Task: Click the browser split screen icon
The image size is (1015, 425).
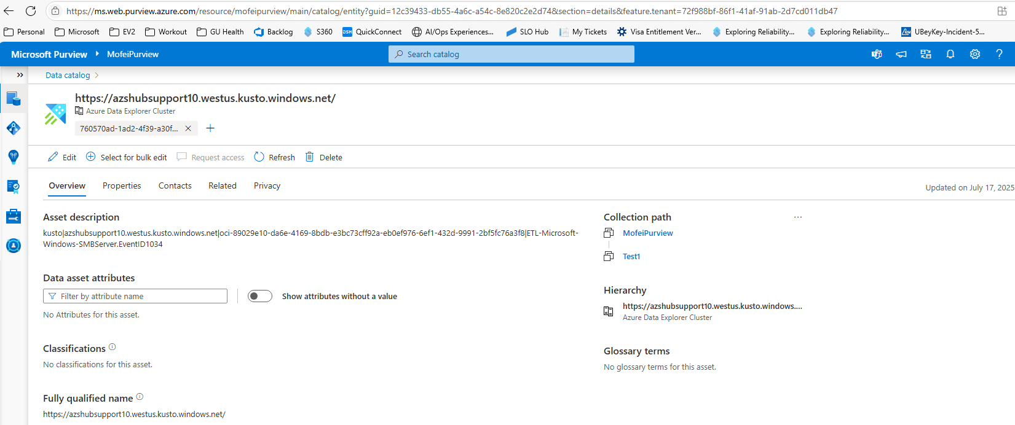Action: pyautogui.click(x=1002, y=11)
